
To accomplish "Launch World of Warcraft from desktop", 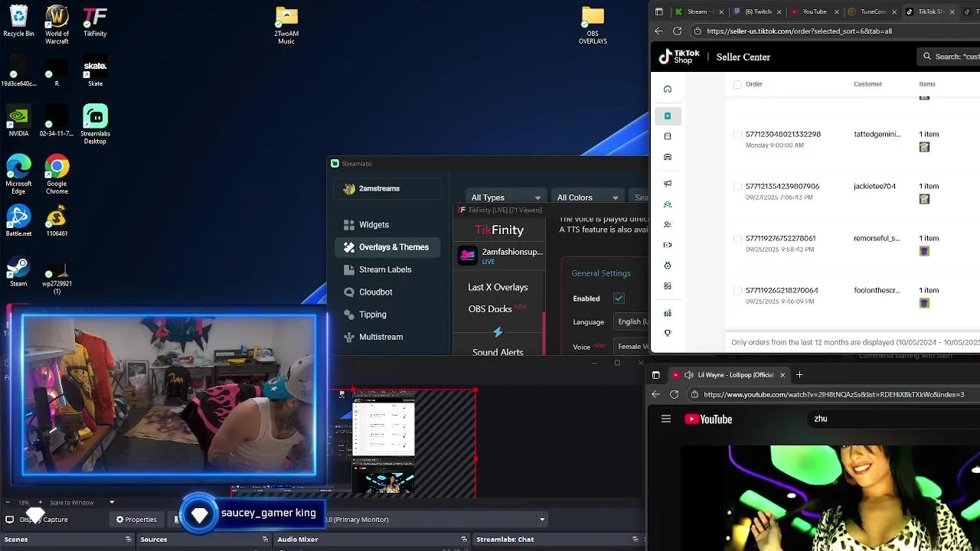I will coord(57,24).
